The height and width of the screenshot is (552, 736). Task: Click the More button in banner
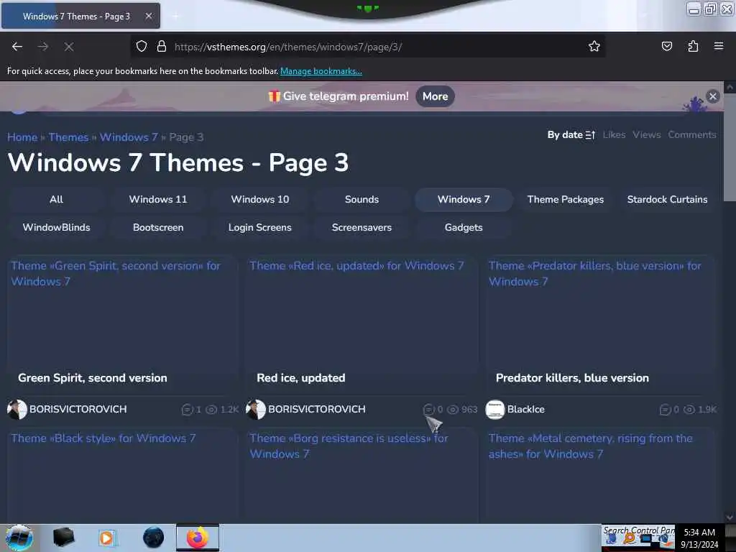point(435,96)
